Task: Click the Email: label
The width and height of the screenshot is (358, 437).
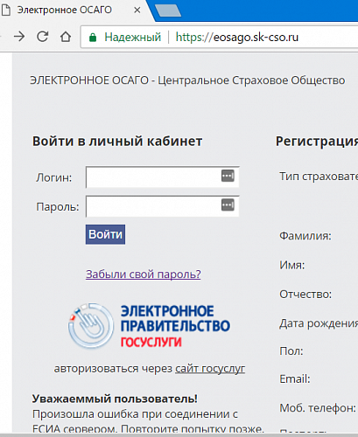Action: (295, 379)
